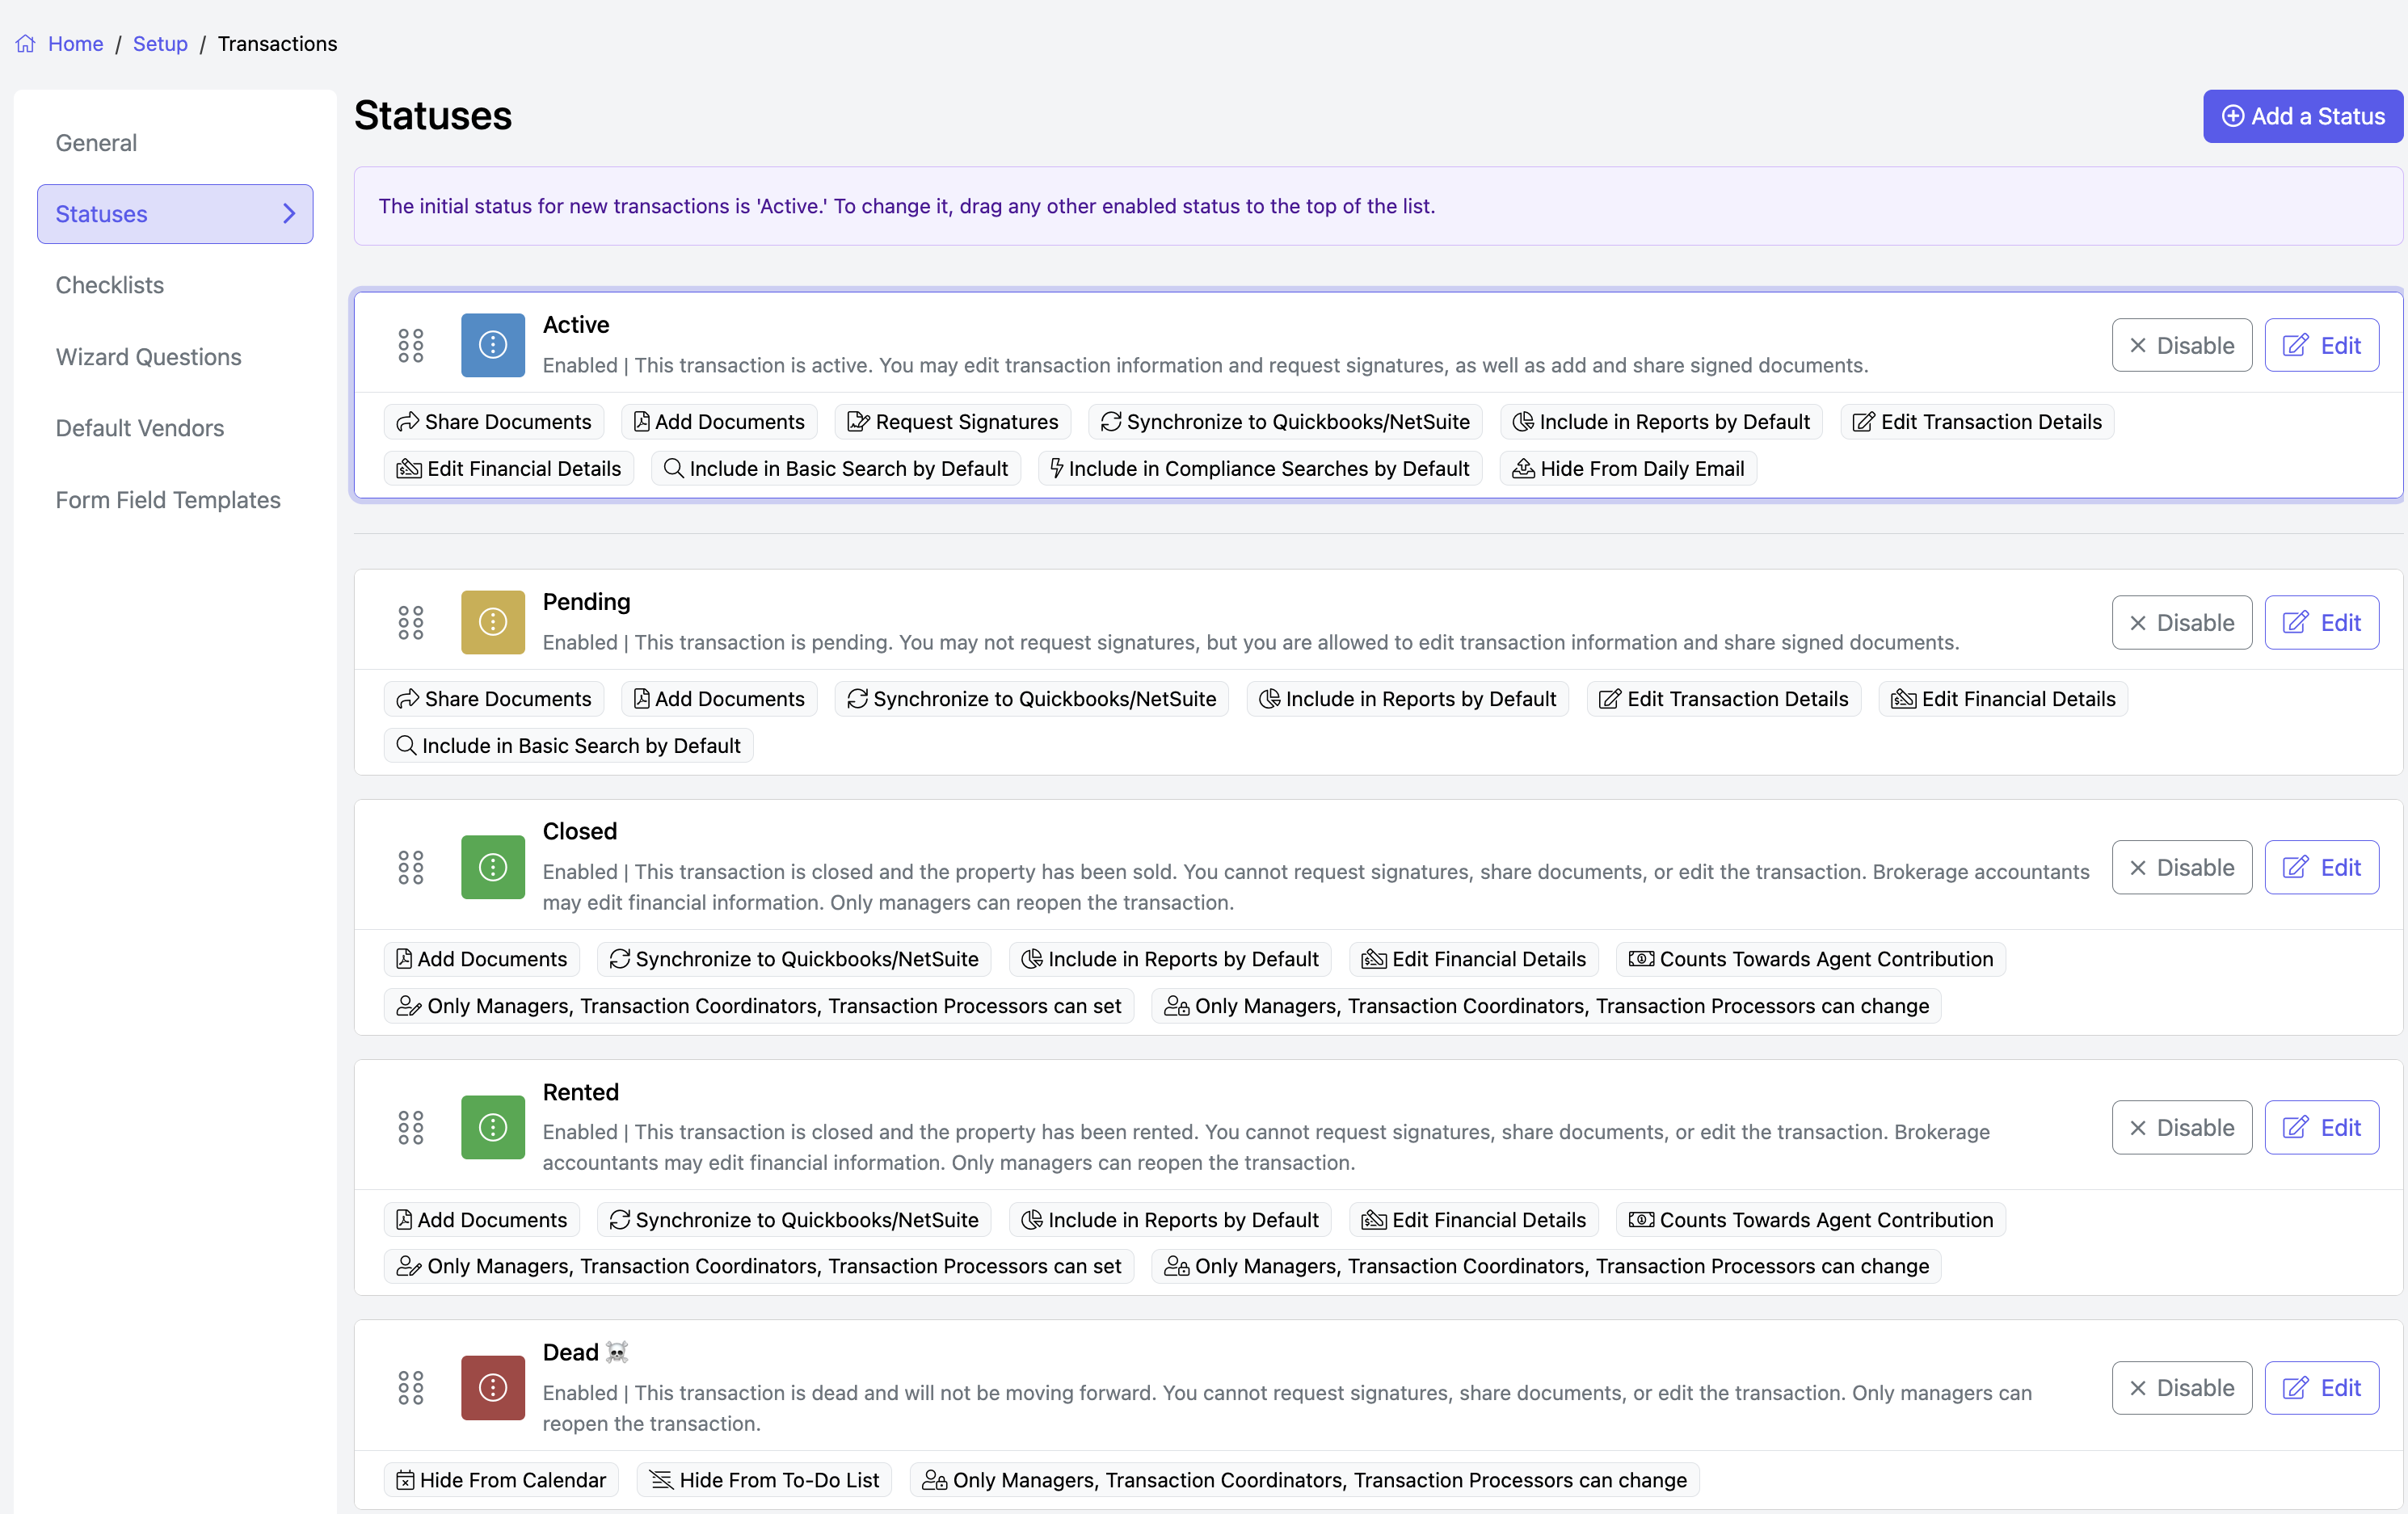Open Wizard Questions in the sidebar
Image resolution: width=2408 pixels, height=1514 pixels.
point(148,357)
